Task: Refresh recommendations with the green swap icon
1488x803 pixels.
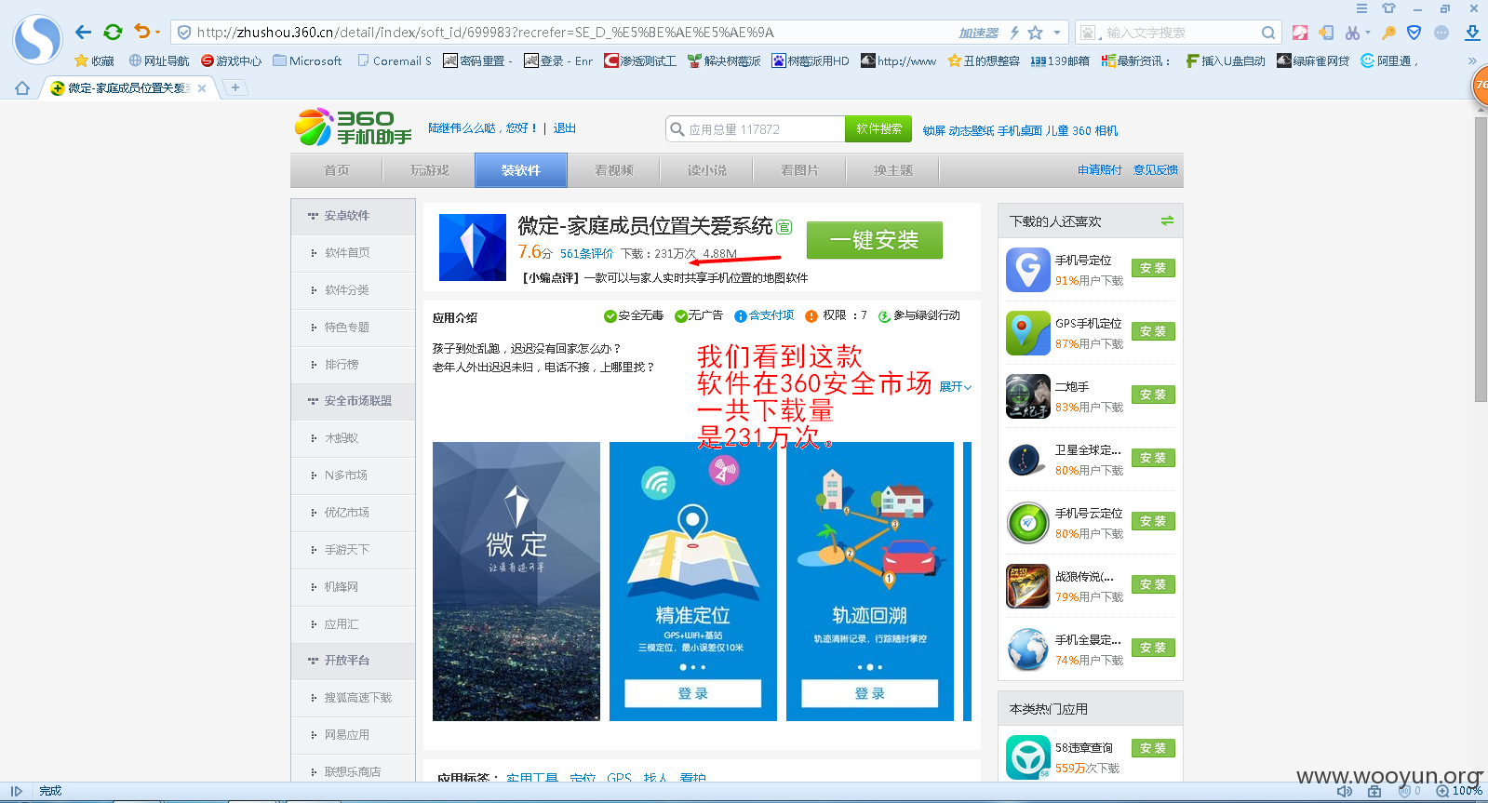Action: click(x=1167, y=221)
